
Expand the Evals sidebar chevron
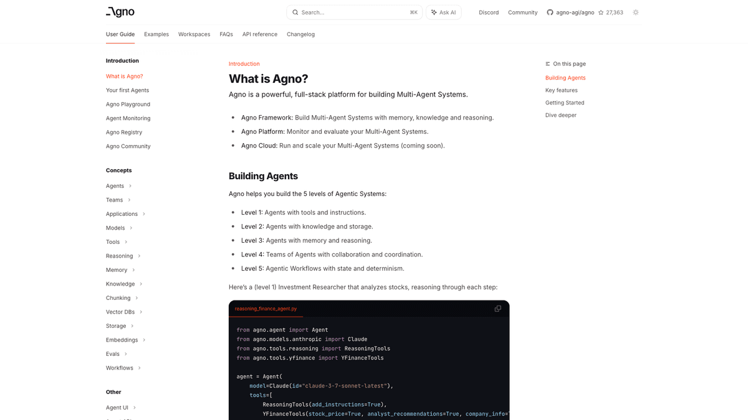coord(125,354)
